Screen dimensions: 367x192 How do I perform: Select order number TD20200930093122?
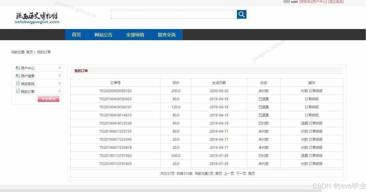coord(116,91)
